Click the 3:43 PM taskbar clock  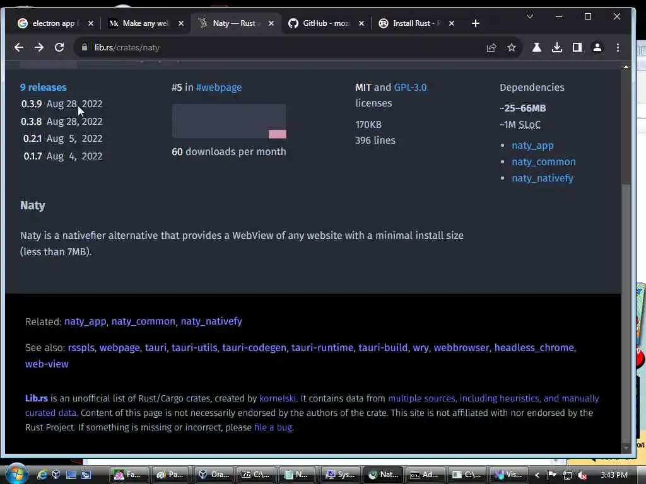pyautogui.click(x=614, y=475)
